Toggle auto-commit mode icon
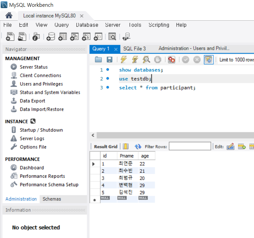This screenshot has width=254, height=238. coord(209,60)
